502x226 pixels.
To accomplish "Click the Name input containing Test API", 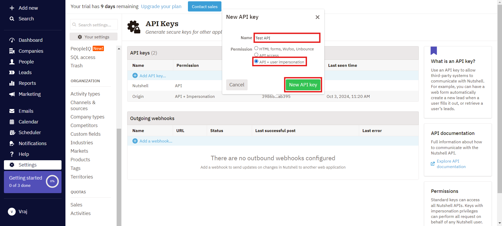I will click(x=287, y=38).
